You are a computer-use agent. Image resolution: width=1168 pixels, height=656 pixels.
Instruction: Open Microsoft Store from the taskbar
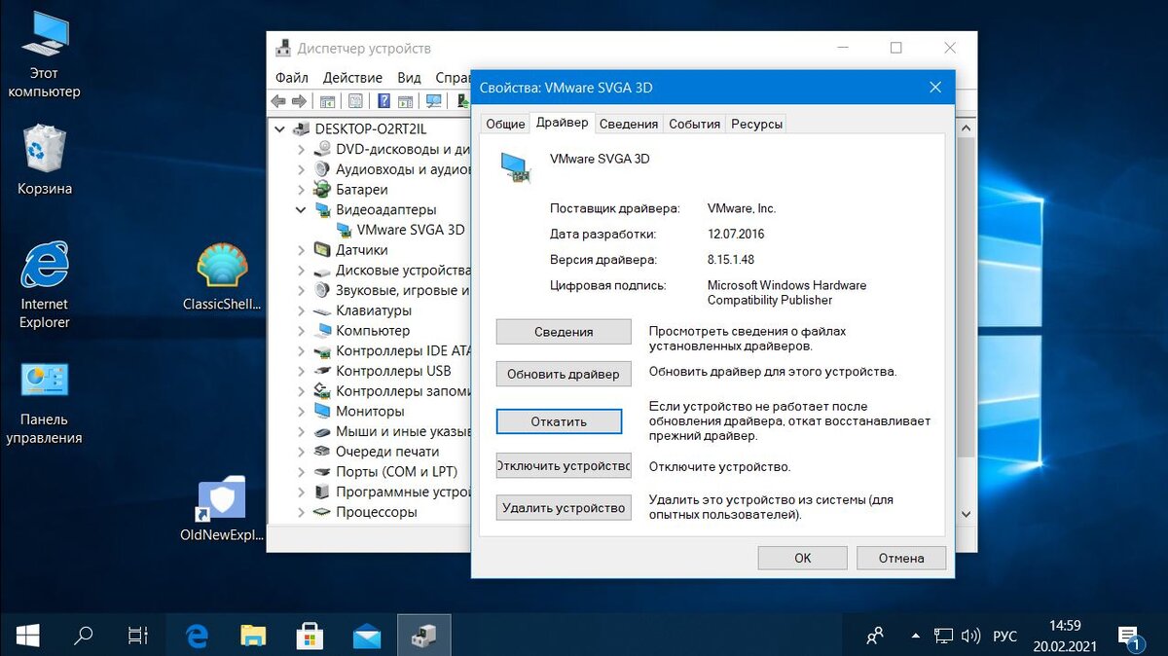[x=310, y=637]
